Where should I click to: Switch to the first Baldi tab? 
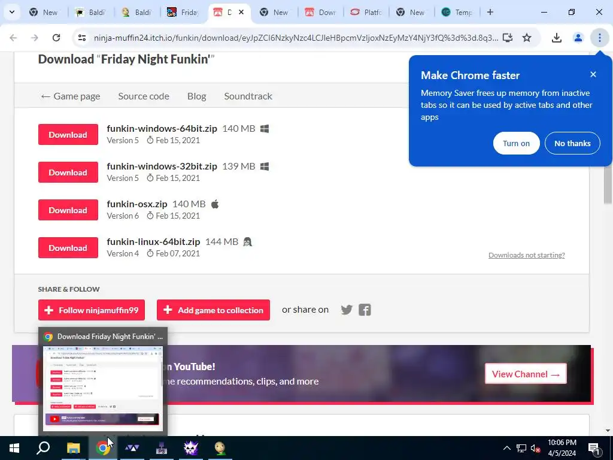click(x=91, y=12)
